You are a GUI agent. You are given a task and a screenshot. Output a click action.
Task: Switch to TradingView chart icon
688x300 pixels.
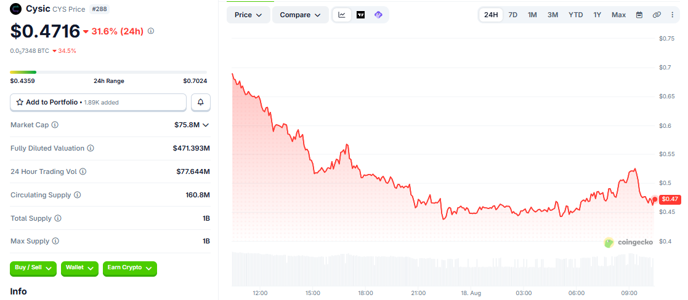coord(361,15)
